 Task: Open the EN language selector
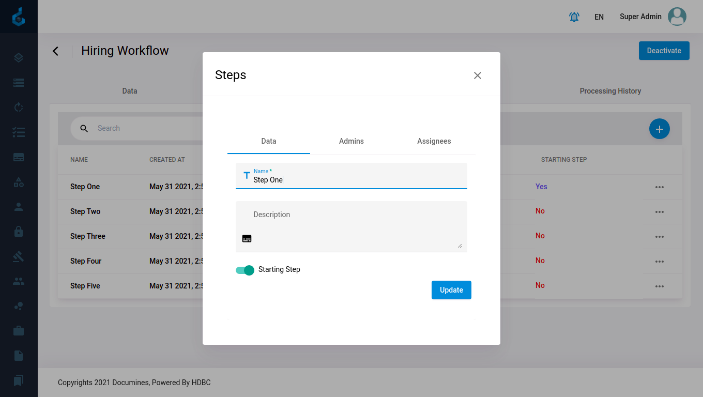pyautogui.click(x=599, y=17)
